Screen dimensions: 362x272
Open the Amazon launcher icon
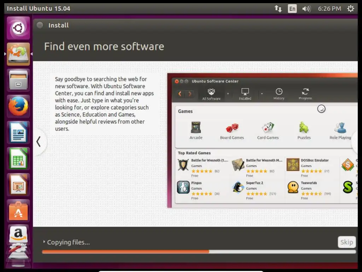pos(18,235)
